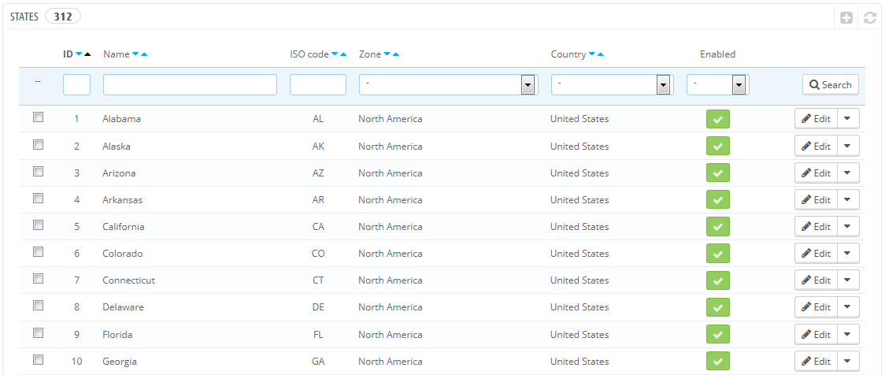
Task: Expand actions arrow next to Arizona Edit
Action: 848,173
